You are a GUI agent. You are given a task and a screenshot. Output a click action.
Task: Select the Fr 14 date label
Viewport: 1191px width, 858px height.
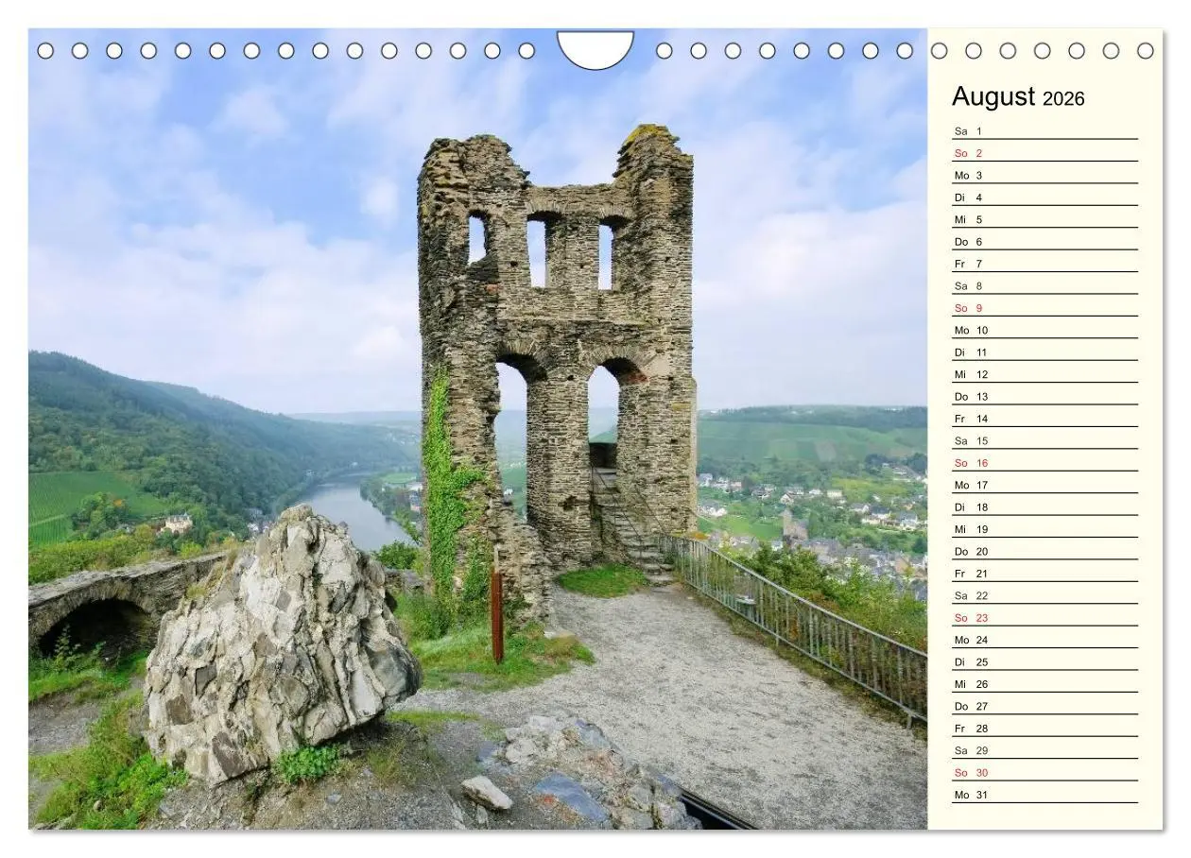(x=968, y=418)
